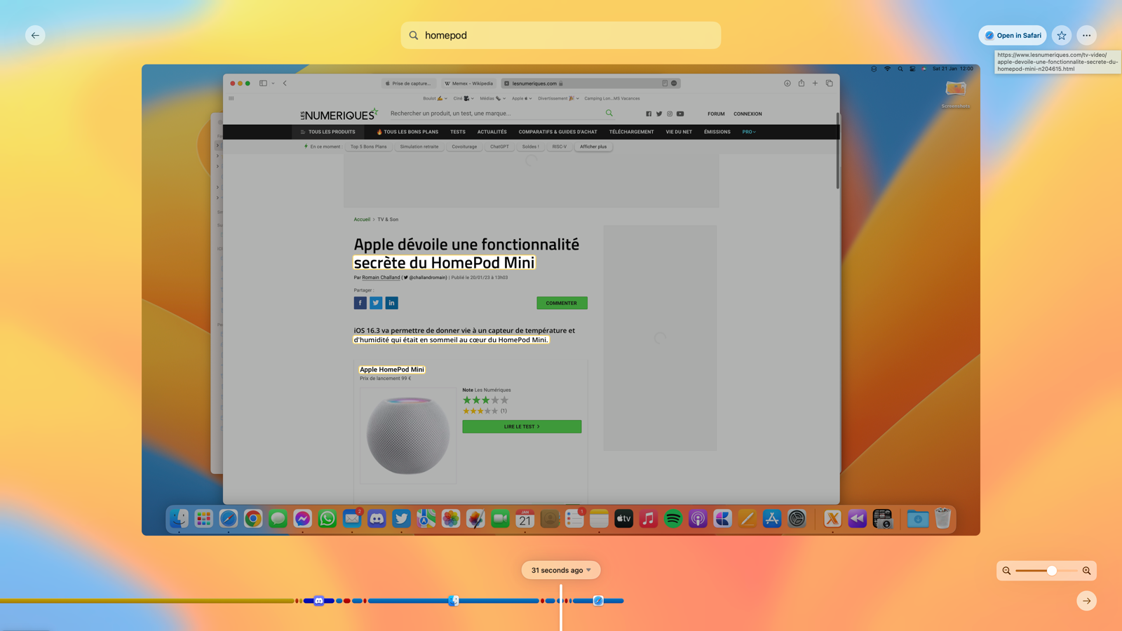Click the HomePod Mini product image
Screen dimensions: 1122x631
(x=408, y=435)
